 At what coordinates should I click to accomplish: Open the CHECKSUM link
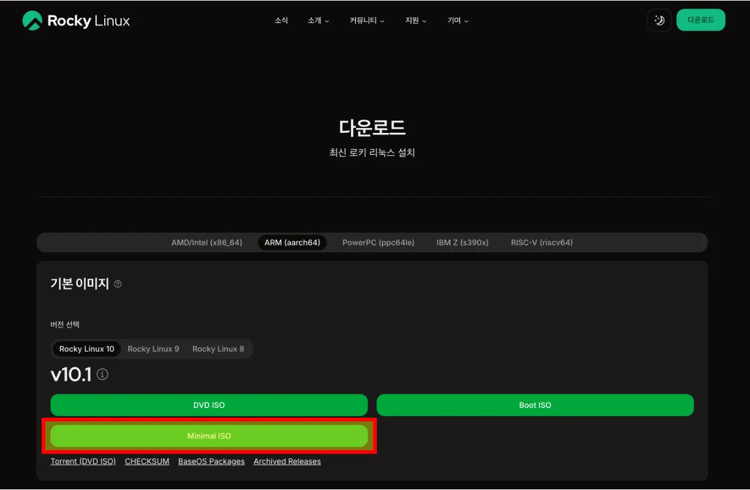147,461
